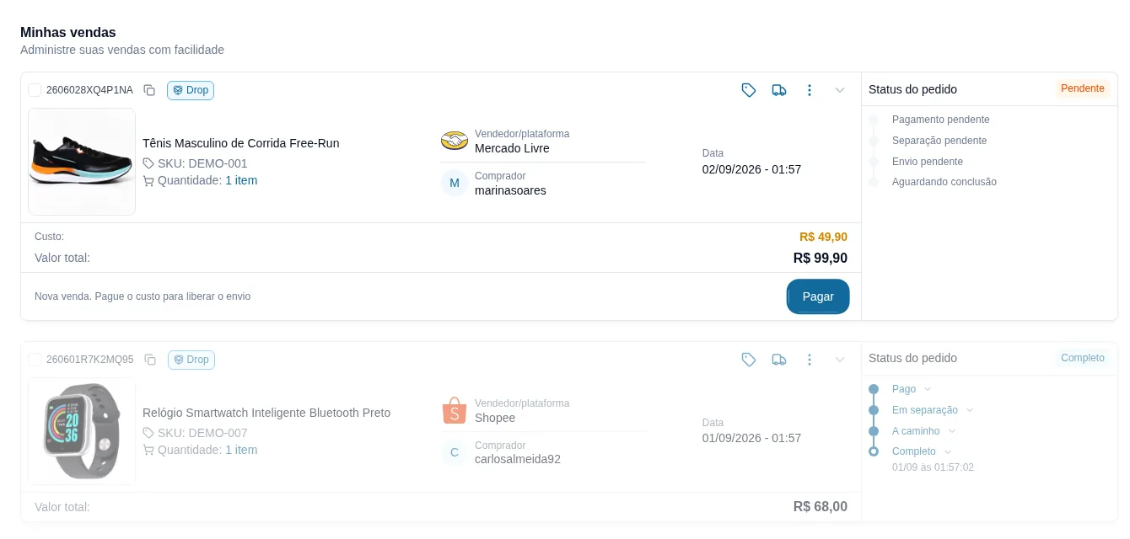Click Separação pendente status step
1130x539 pixels.
click(939, 141)
